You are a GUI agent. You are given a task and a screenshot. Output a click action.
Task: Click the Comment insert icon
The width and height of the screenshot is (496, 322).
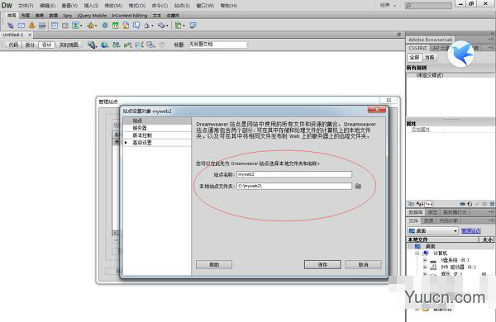coord(136,26)
